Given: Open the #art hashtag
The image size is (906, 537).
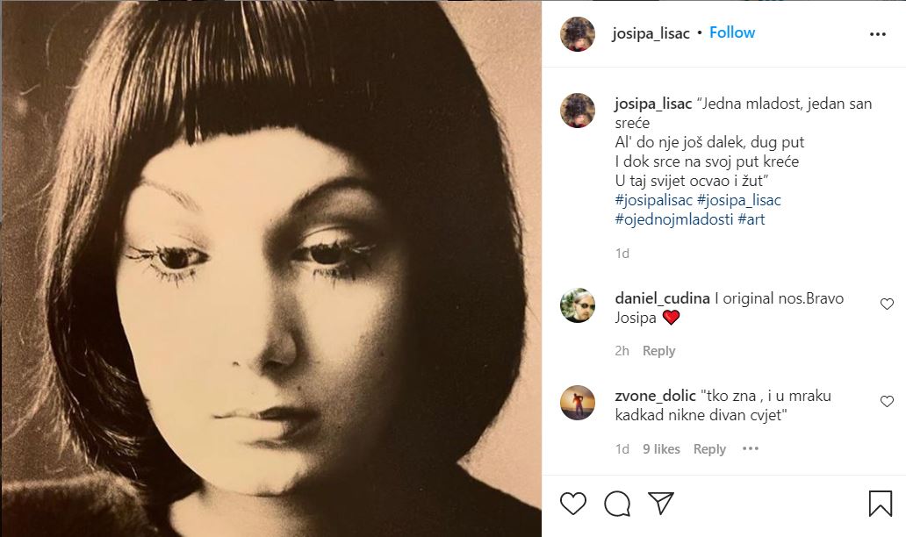Looking at the screenshot, I should point(751,219).
